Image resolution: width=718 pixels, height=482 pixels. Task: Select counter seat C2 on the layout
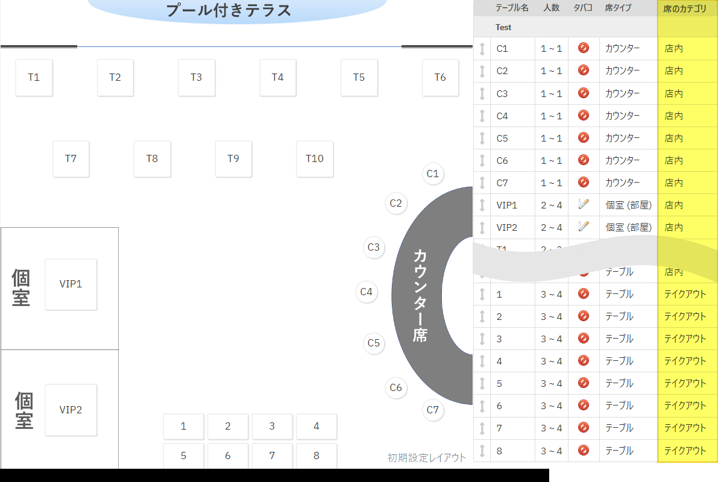[395, 203]
